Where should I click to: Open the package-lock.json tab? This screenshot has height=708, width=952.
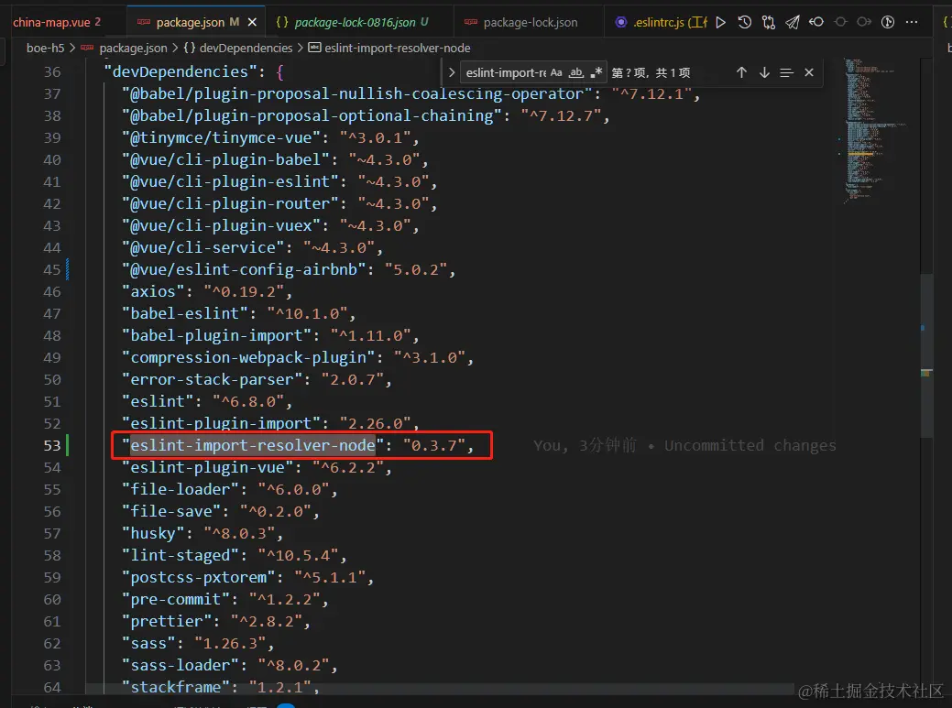point(530,23)
